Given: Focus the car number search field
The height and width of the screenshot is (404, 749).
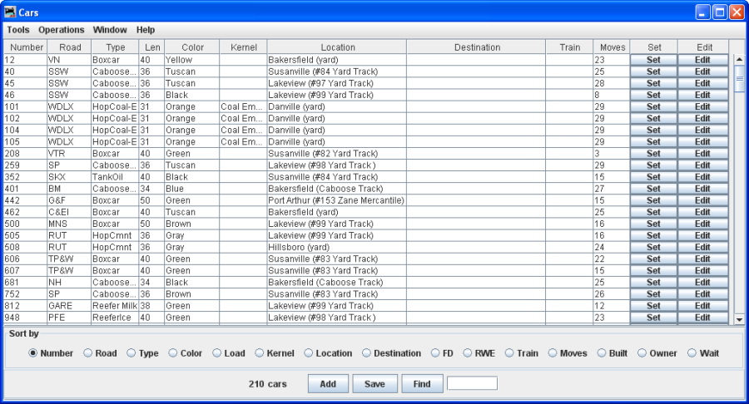Looking at the screenshot, I should (x=472, y=384).
